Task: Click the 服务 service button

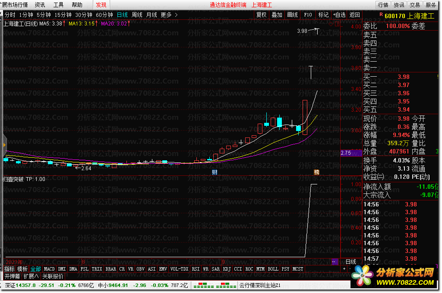Action: (431, 5)
